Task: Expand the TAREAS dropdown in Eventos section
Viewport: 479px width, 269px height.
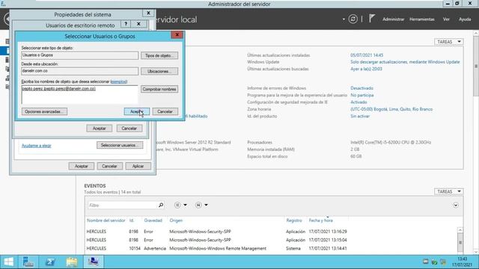Action: click(x=448, y=191)
